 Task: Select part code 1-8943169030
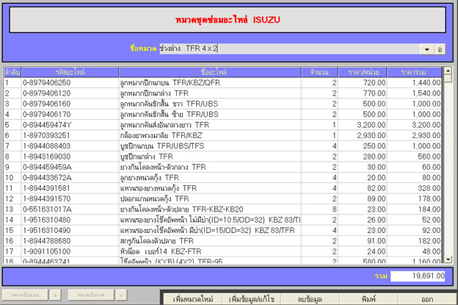[47, 157]
